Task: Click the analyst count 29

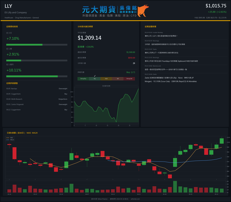Action: coord(134,63)
